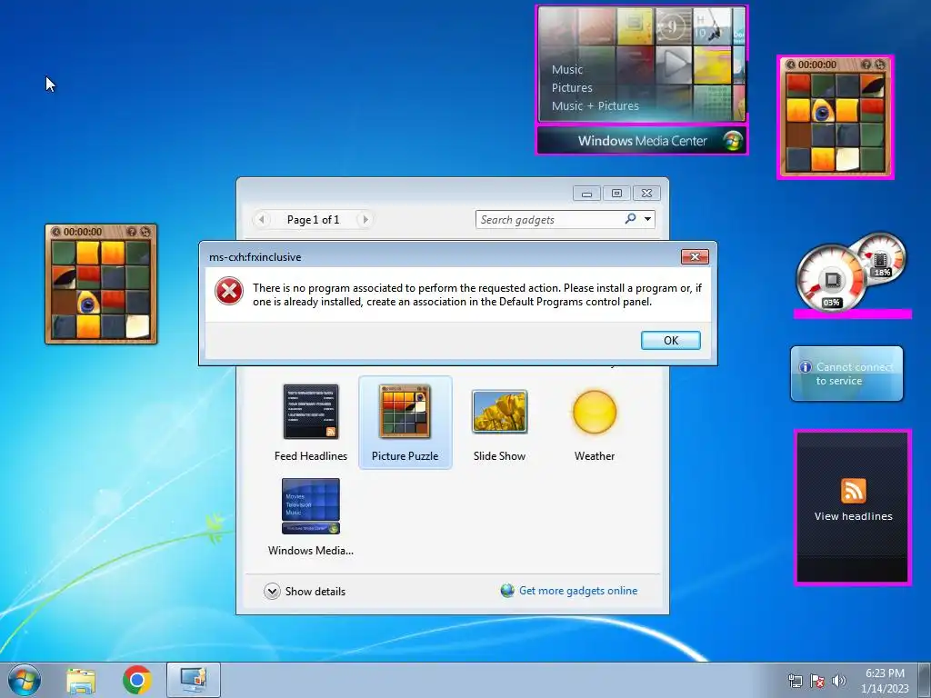Select Windows Media... gadget in the gallery
The height and width of the screenshot is (698, 931).
(x=311, y=516)
